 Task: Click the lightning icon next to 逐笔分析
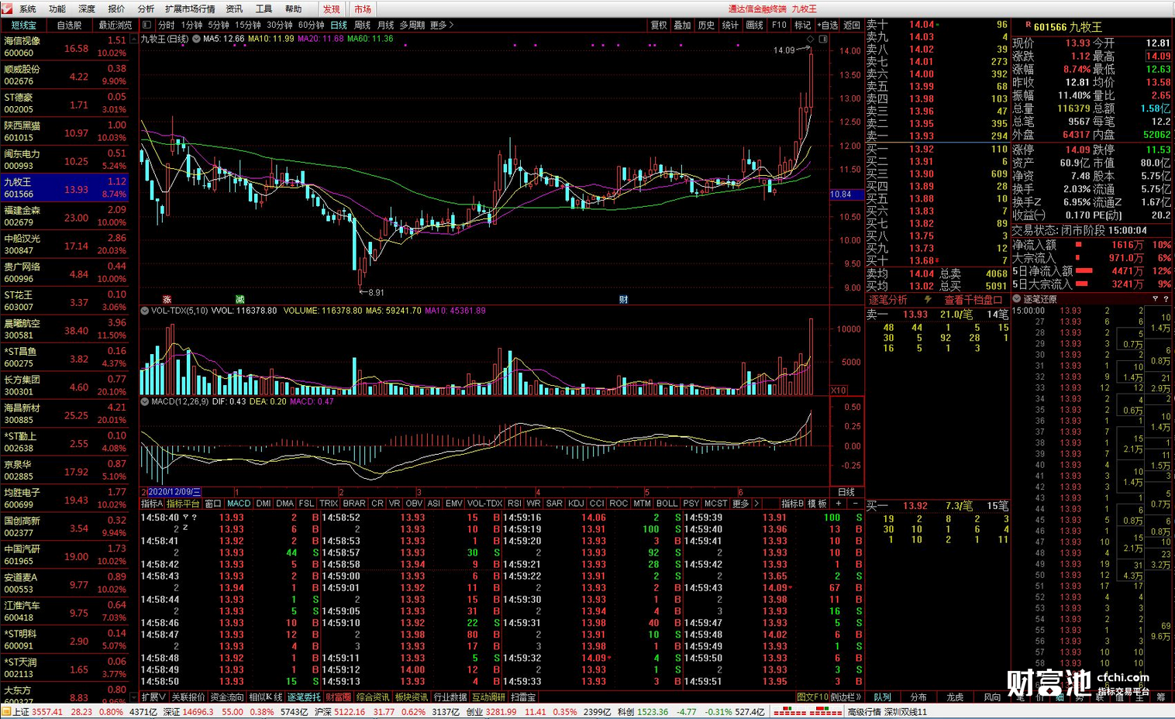(x=927, y=299)
